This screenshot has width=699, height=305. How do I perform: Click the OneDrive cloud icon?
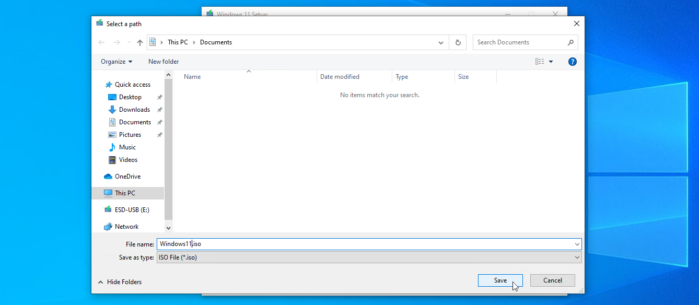[x=108, y=177]
